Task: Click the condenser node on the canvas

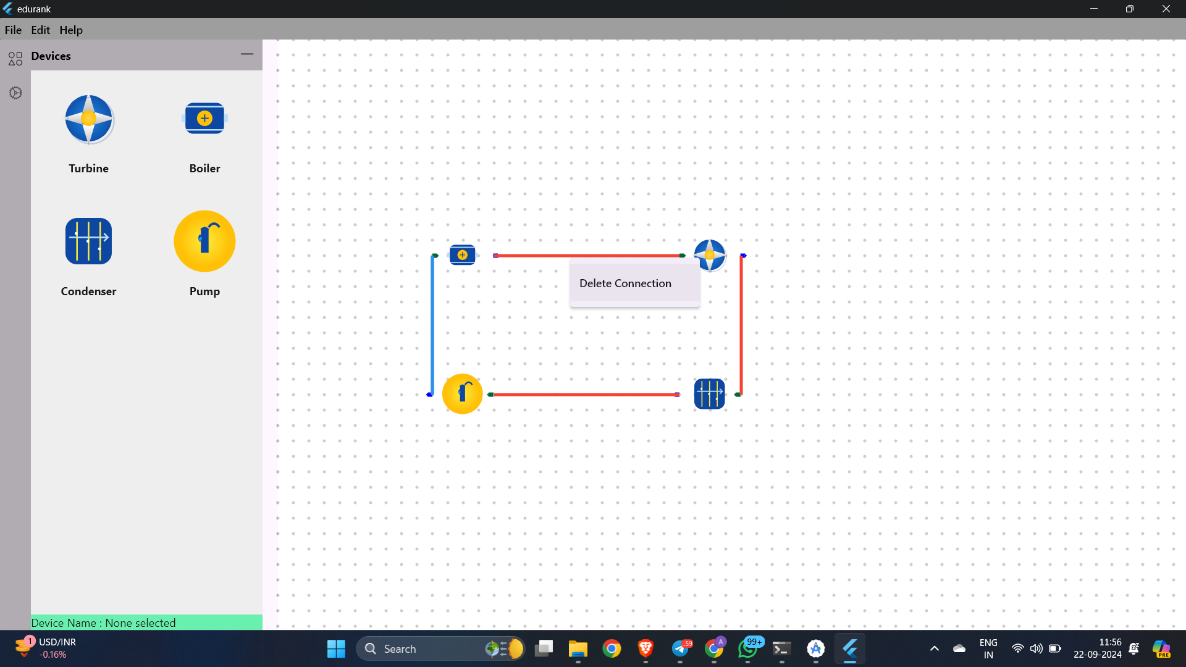Action: coord(709,393)
